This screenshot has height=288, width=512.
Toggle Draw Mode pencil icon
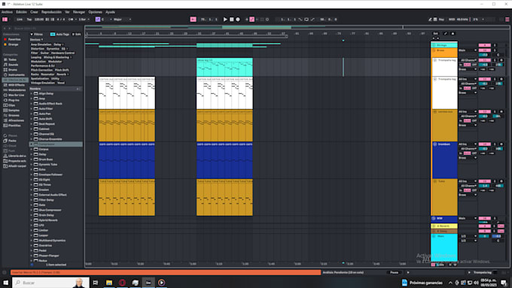coord(430,20)
